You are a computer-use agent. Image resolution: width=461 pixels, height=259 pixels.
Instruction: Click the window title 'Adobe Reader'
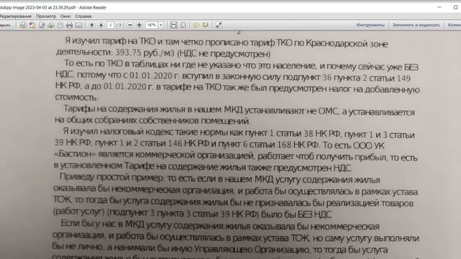click(x=93, y=8)
